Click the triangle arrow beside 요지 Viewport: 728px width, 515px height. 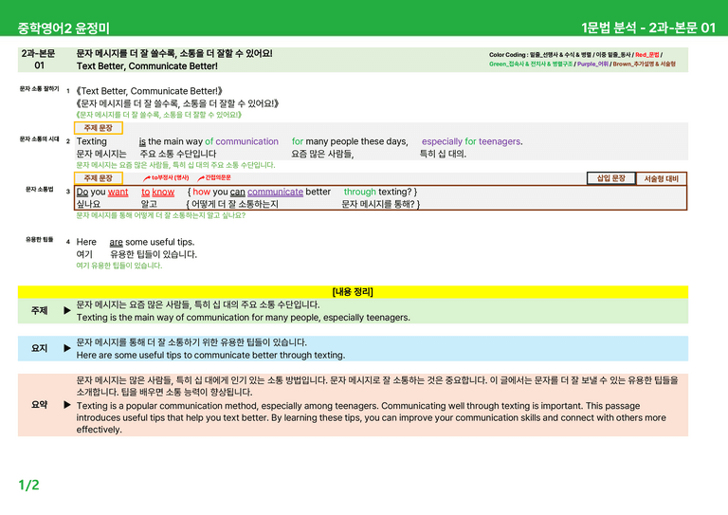pyautogui.click(x=67, y=348)
